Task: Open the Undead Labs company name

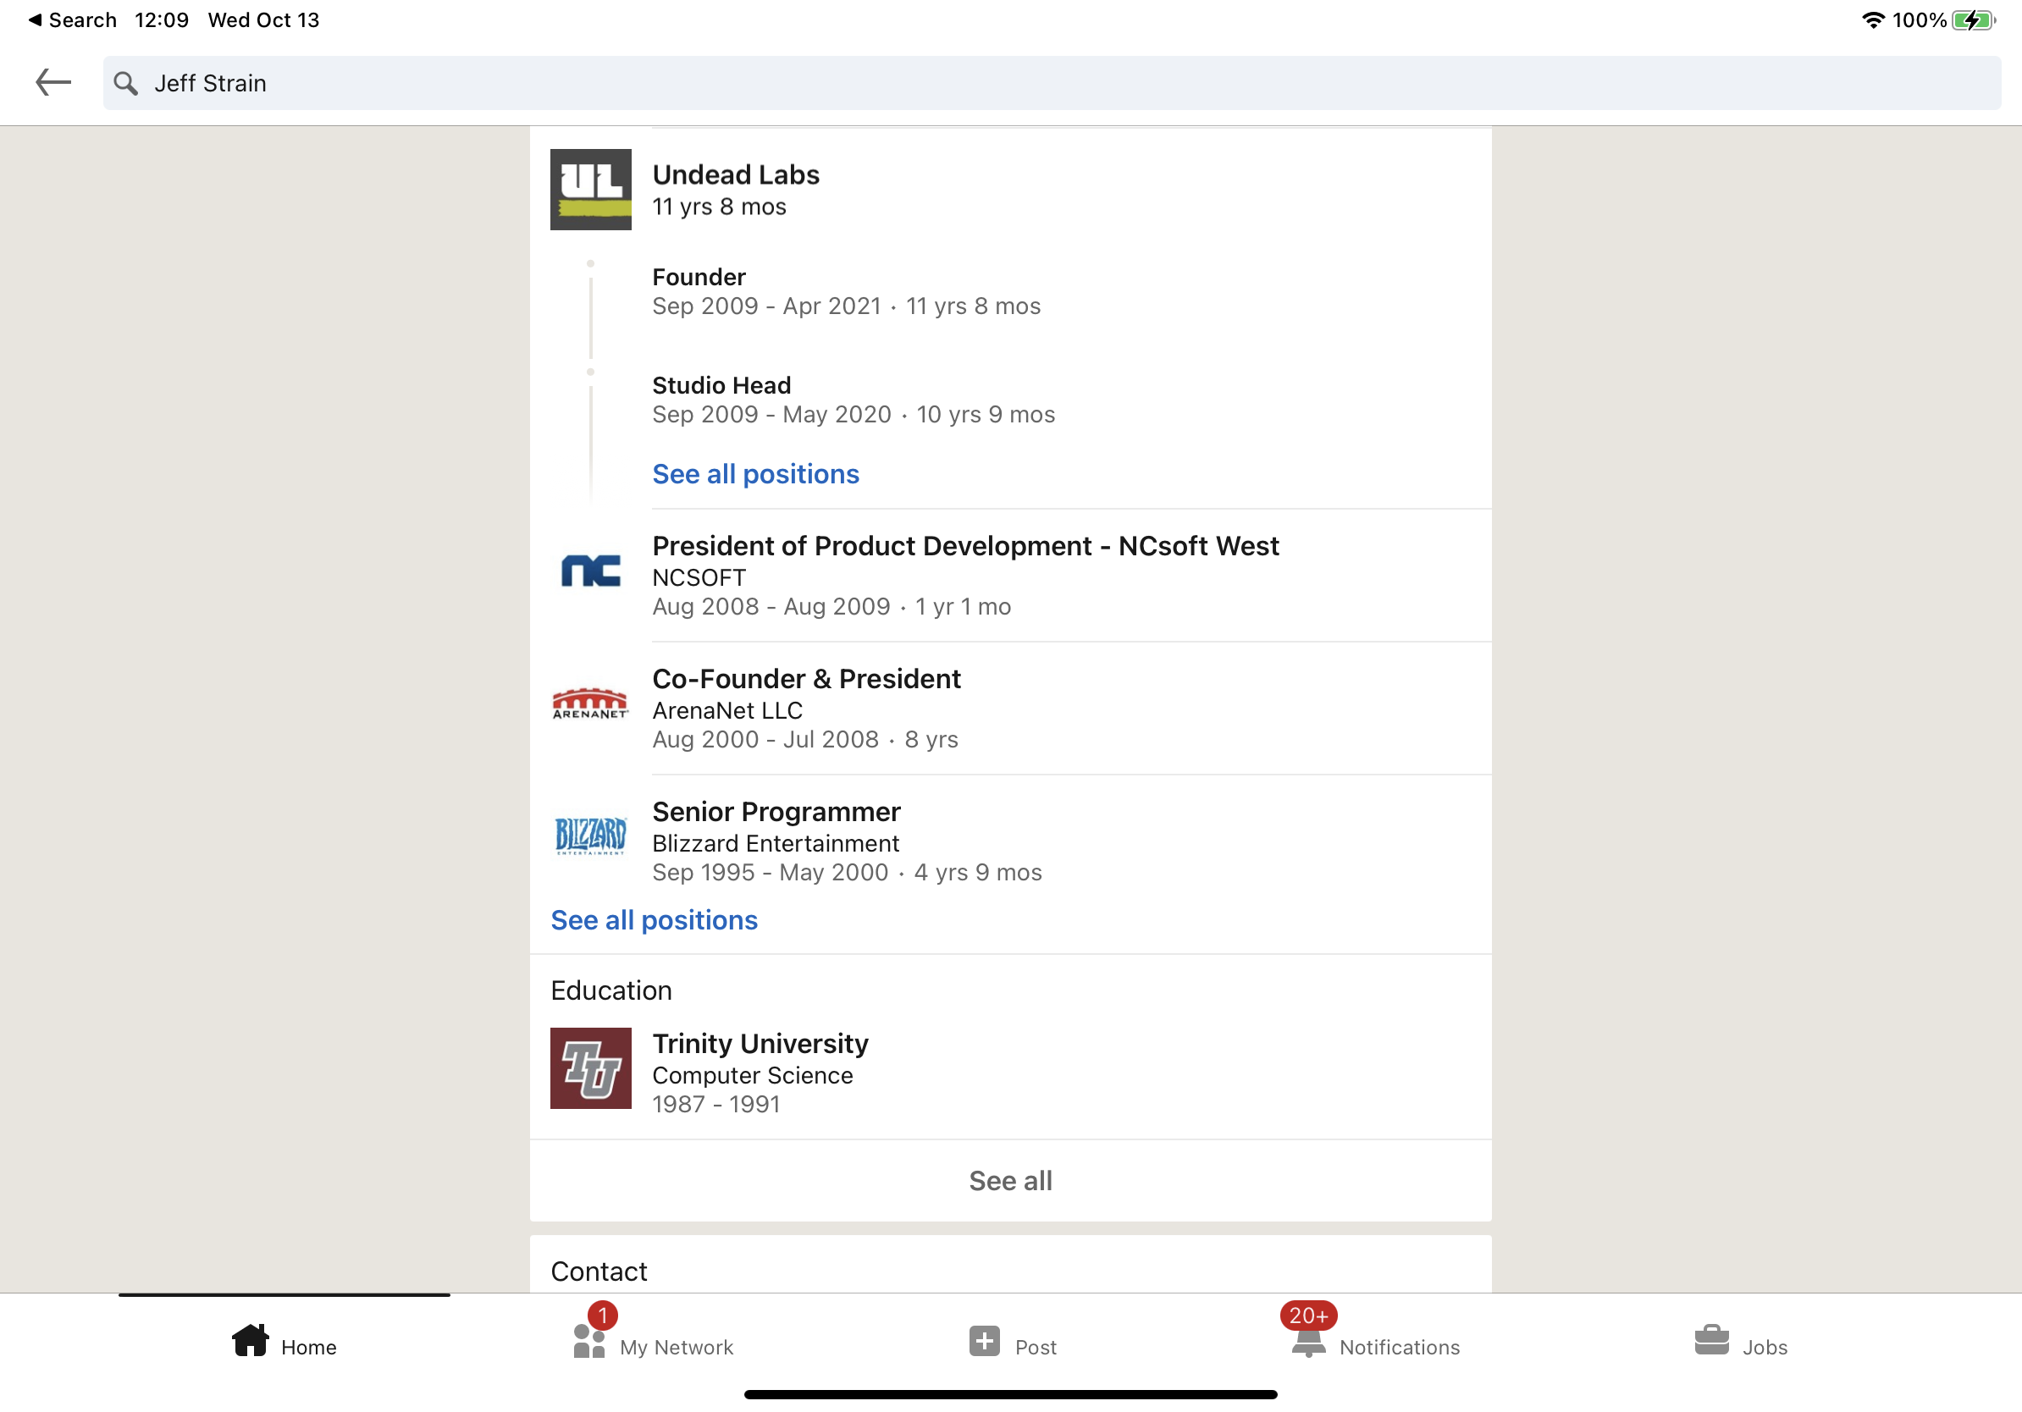Action: click(735, 175)
